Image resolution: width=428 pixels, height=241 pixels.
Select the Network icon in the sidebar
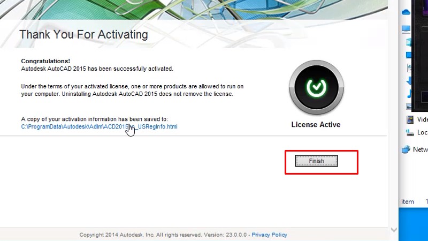406,150
